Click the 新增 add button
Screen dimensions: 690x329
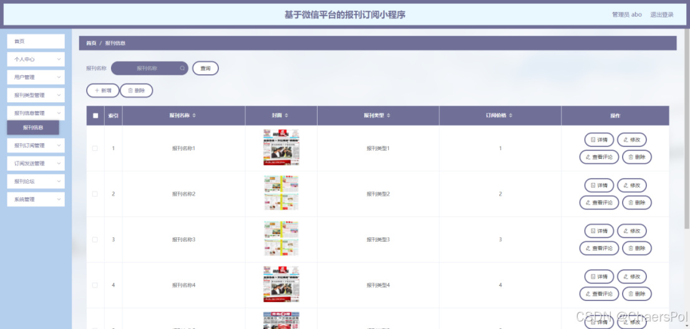[x=102, y=90]
